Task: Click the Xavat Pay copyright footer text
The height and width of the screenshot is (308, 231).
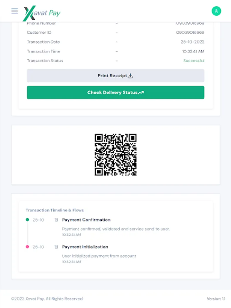Action: point(47,299)
